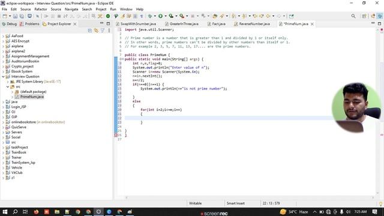Image resolution: width=384 pixels, height=216 pixels.
Task: Maximize the editor area
Action: coord(380,23)
